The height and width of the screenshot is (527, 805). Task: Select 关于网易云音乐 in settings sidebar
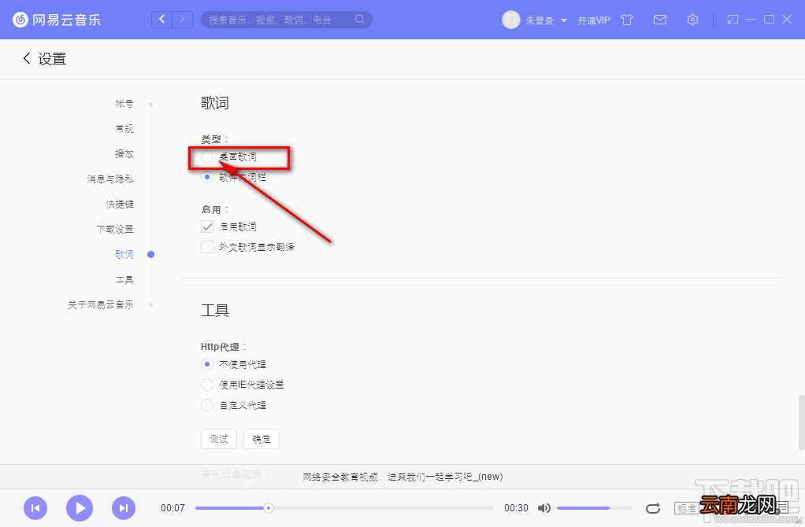pos(101,304)
